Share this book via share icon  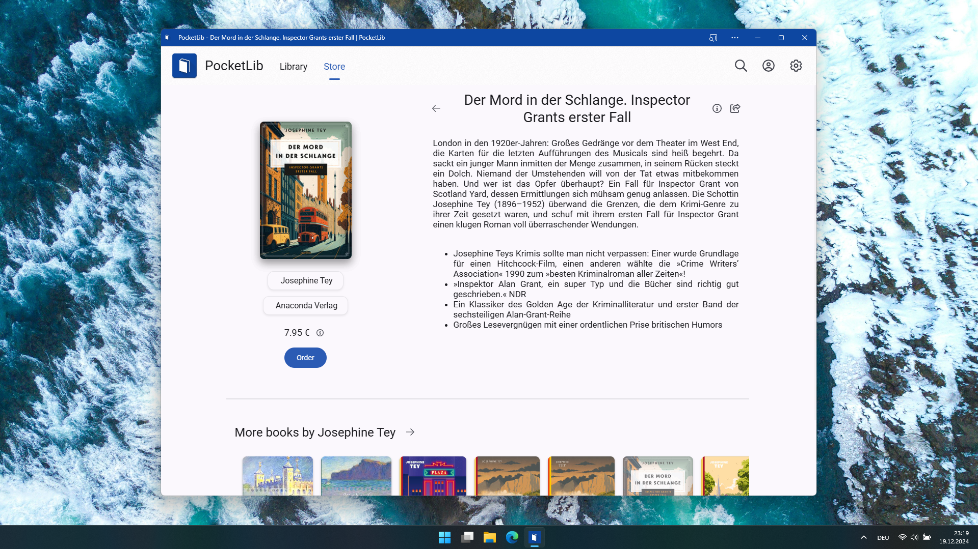tap(735, 108)
